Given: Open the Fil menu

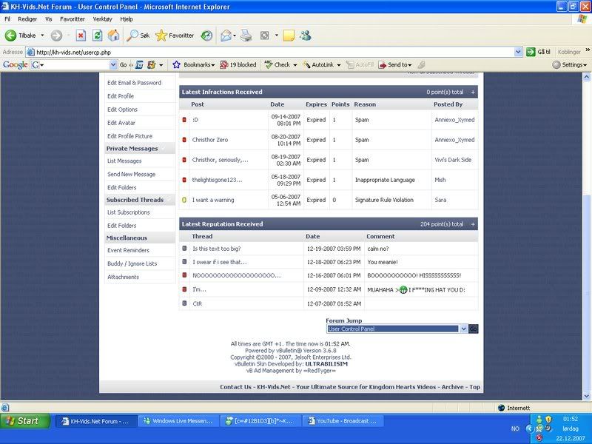Looking at the screenshot, I should [7, 19].
